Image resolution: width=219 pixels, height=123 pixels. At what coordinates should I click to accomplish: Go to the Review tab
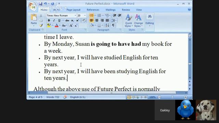(x=126, y=10)
